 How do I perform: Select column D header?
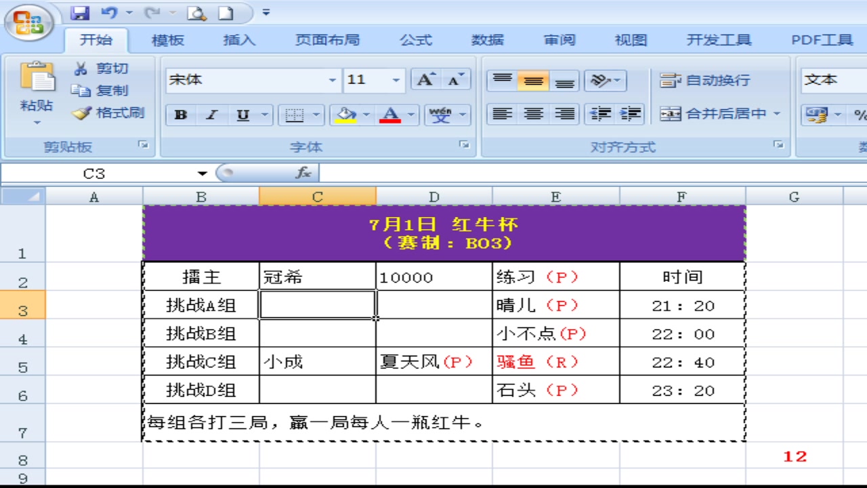(434, 197)
